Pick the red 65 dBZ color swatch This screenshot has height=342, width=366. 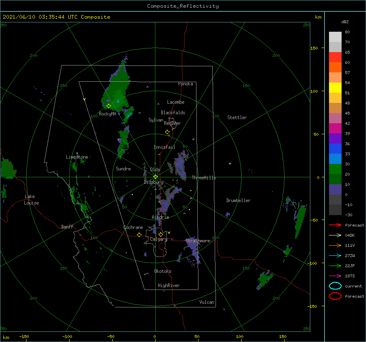pyautogui.click(x=335, y=57)
